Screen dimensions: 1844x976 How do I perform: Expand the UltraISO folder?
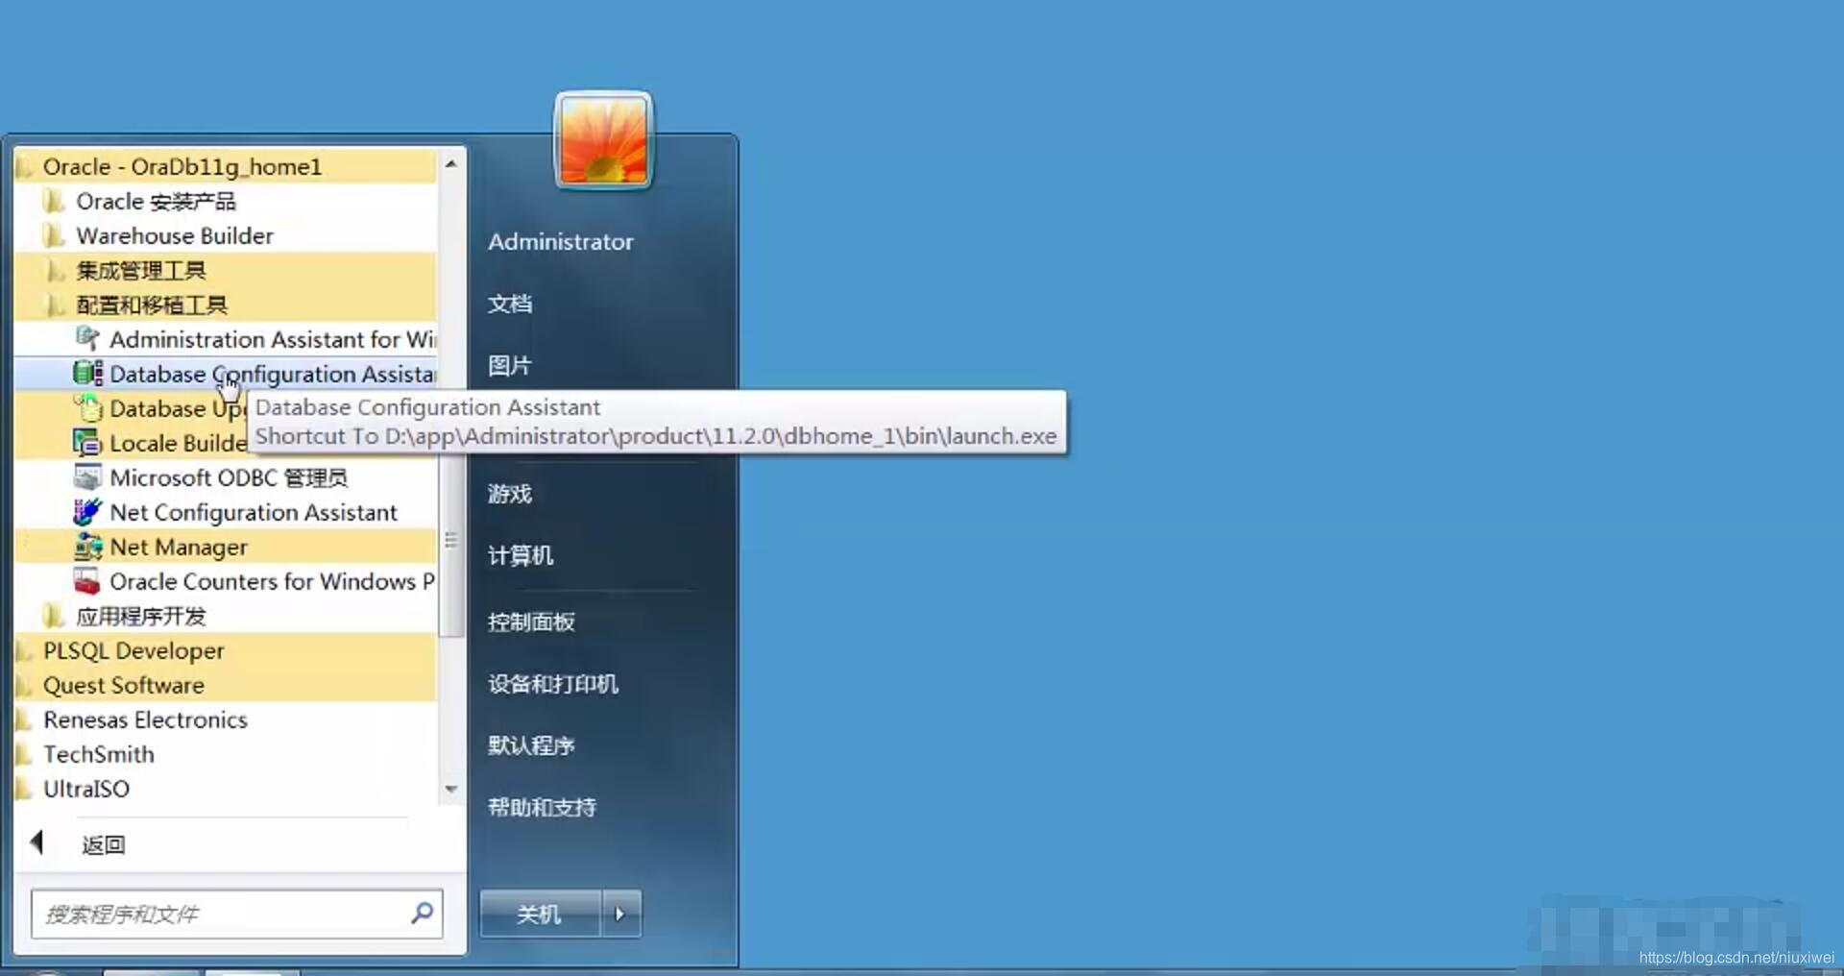point(226,789)
